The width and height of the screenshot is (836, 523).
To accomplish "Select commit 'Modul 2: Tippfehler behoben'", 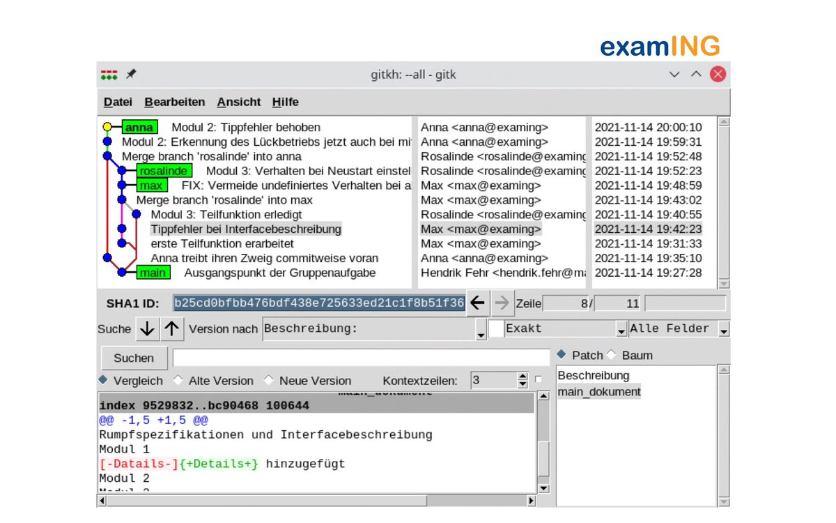I will tap(246, 128).
